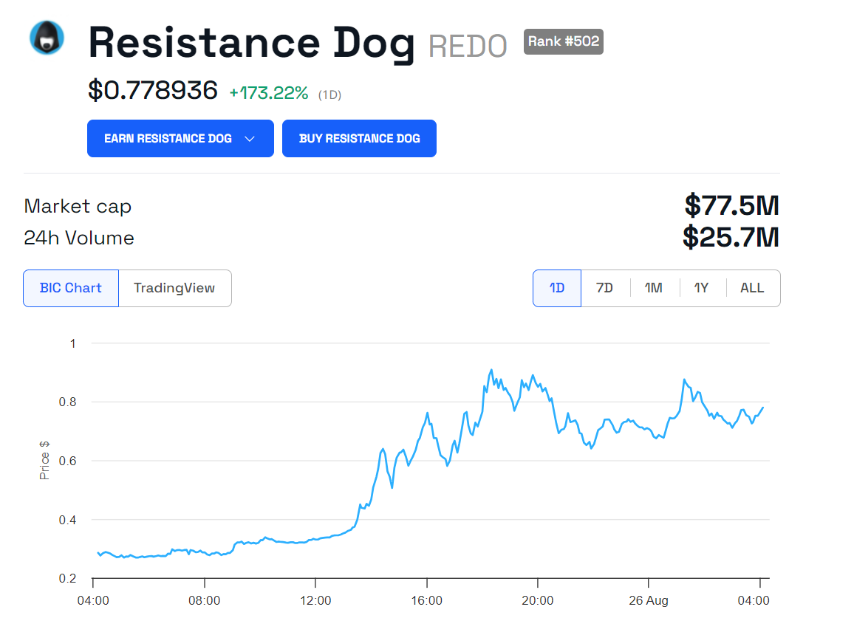
Task: Select the ALL time range
Action: pos(752,288)
